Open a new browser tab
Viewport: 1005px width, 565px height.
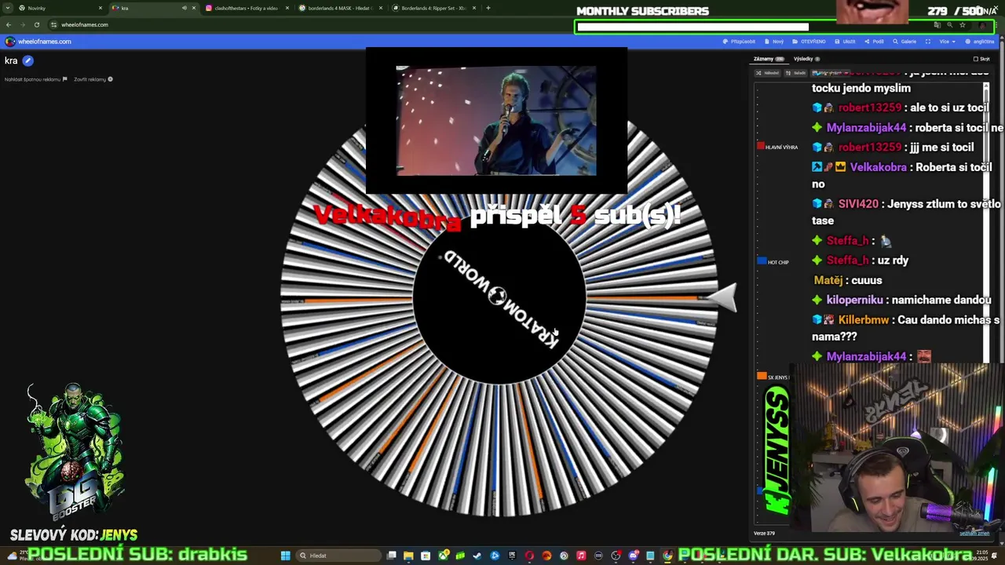[x=488, y=8]
